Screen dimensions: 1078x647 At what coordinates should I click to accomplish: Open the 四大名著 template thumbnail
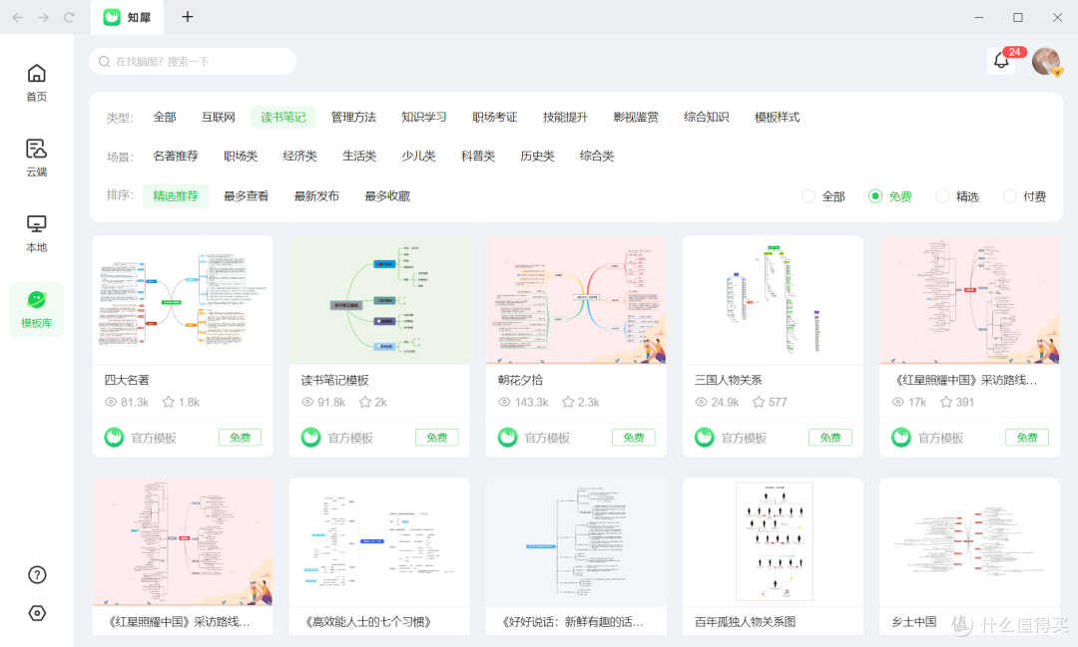[183, 300]
